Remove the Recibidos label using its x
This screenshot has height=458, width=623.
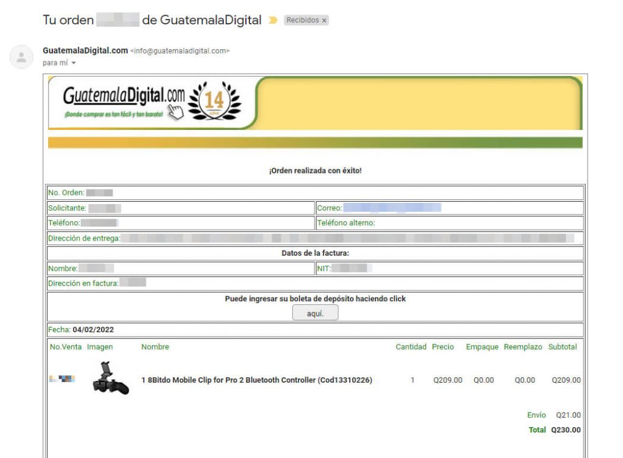coord(324,21)
